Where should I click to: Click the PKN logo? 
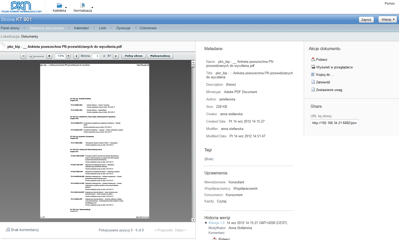pos(21,7)
